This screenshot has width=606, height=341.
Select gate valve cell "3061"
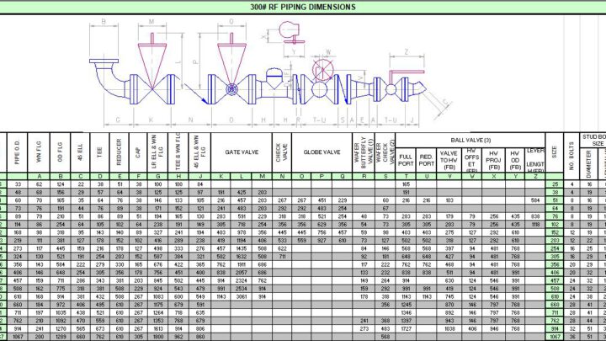coord(242,296)
